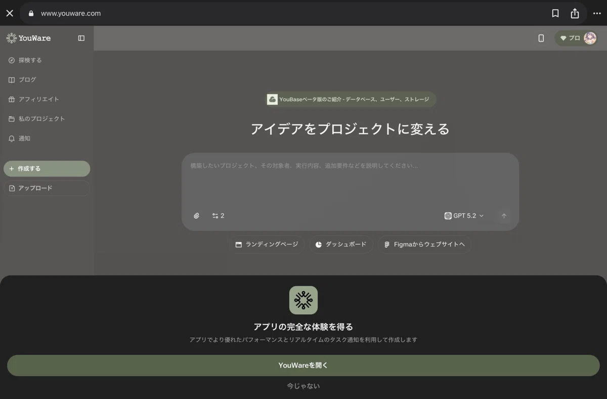Open the browser share icon

[575, 14]
